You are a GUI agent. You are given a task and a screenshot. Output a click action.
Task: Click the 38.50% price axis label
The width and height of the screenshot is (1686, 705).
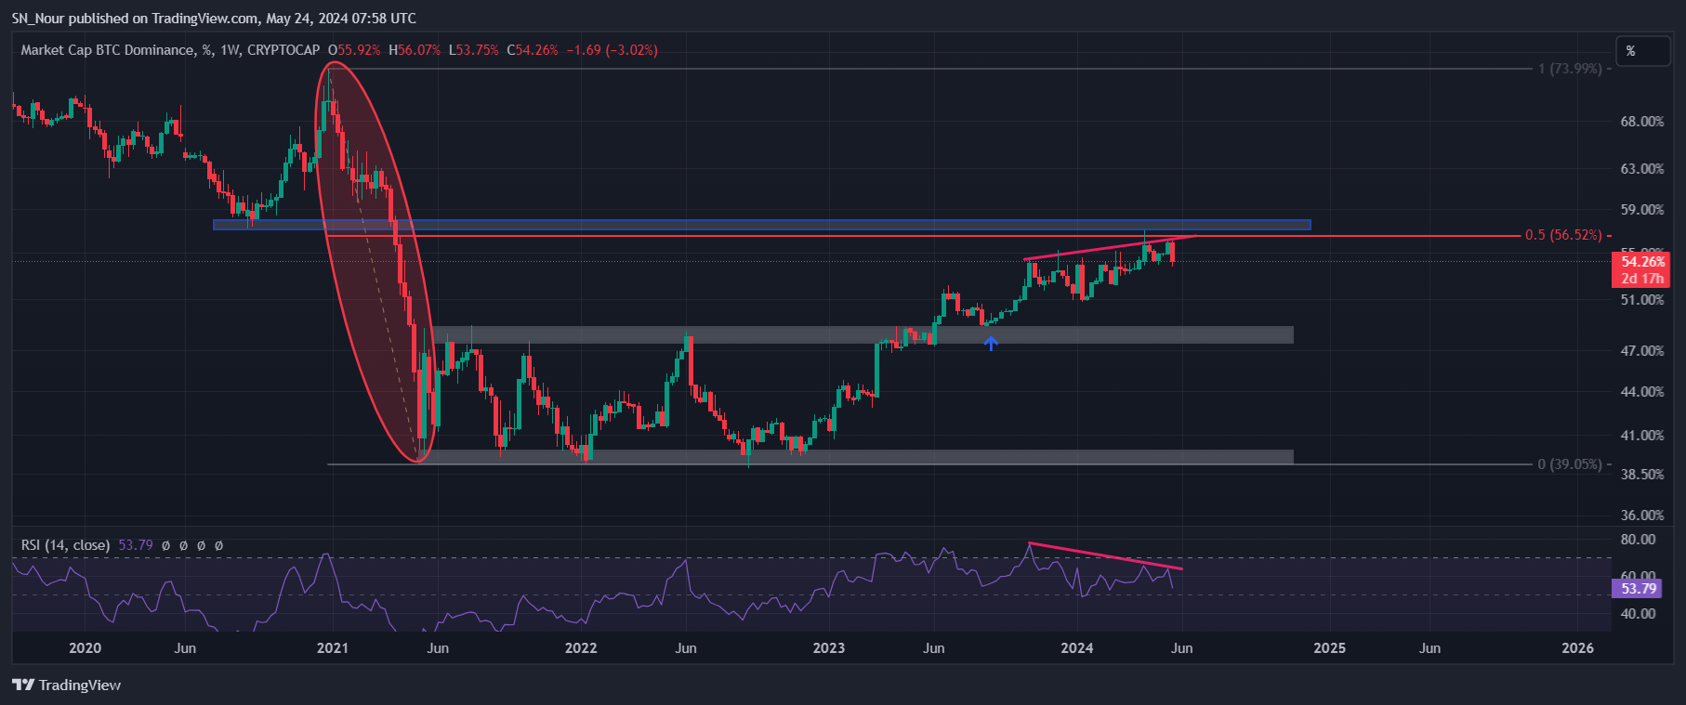(1642, 475)
